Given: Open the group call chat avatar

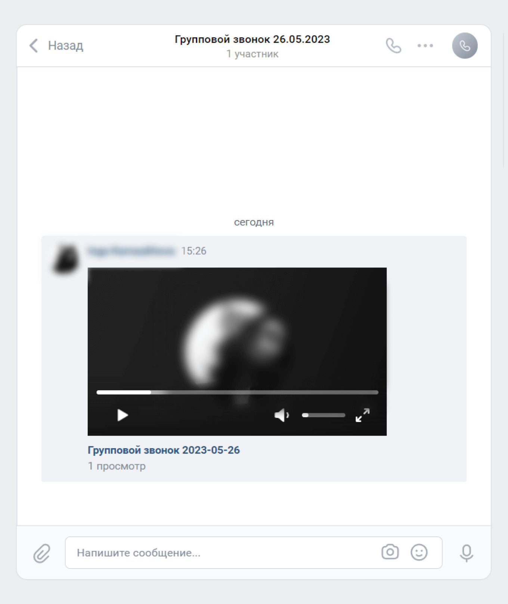Looking at the screenshot, I should 465,46.
